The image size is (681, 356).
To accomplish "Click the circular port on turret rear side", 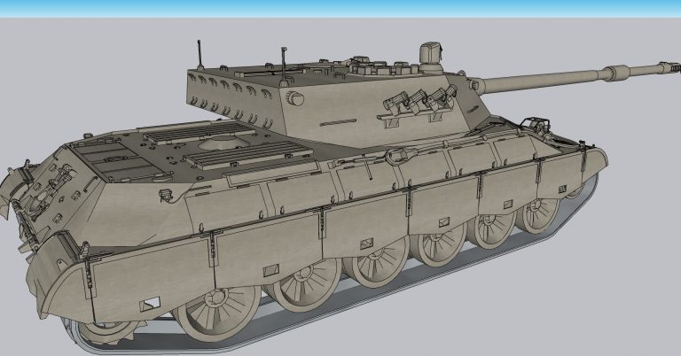I will (296, 98).
